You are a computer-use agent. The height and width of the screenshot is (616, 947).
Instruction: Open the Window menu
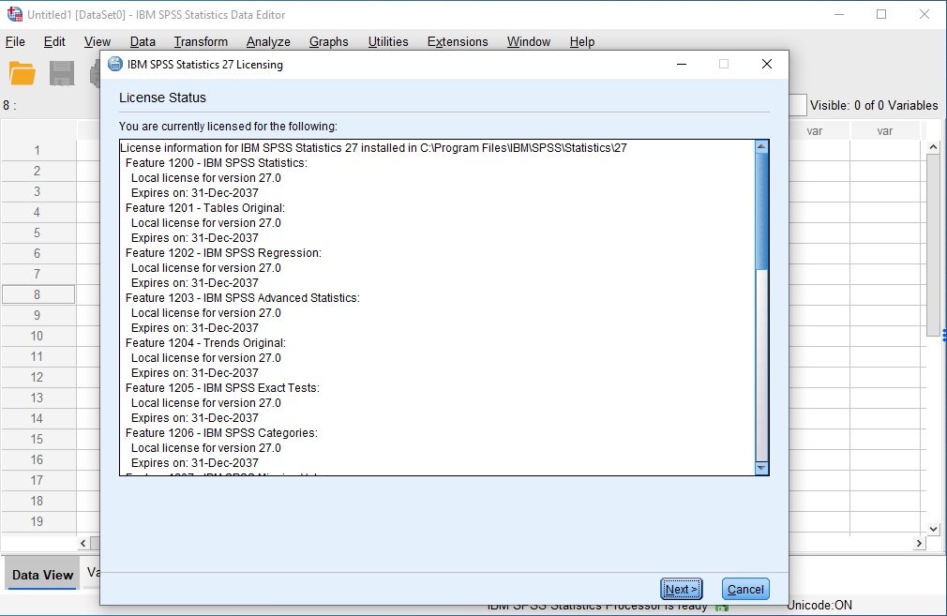click(529, 41)
